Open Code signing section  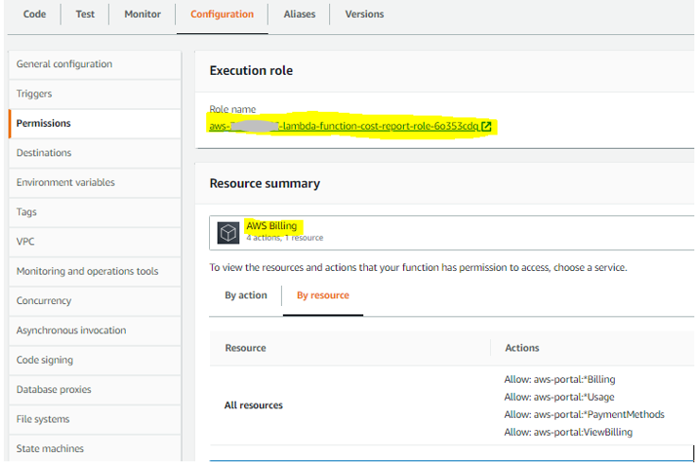click(95, 360)
